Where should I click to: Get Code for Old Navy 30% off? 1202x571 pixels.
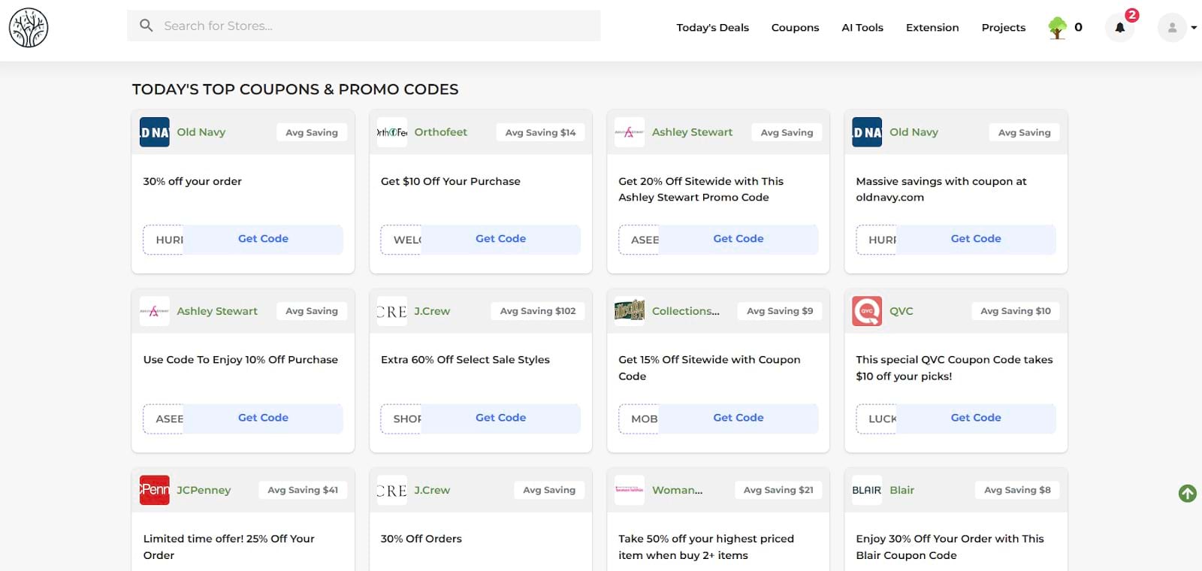pos(263,239)
